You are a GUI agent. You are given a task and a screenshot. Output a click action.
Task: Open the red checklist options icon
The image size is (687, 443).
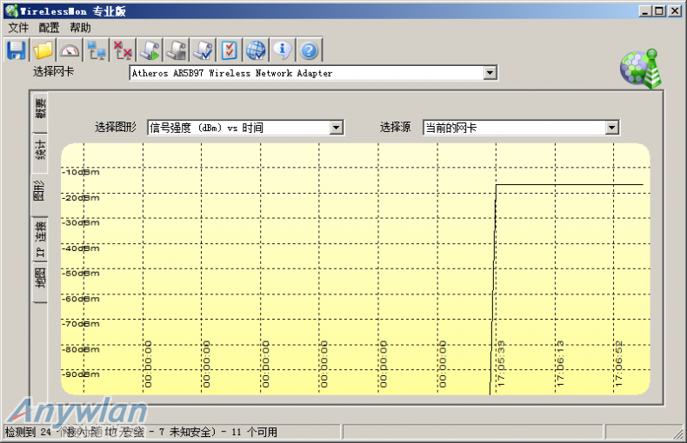click(x=230, y=50)
